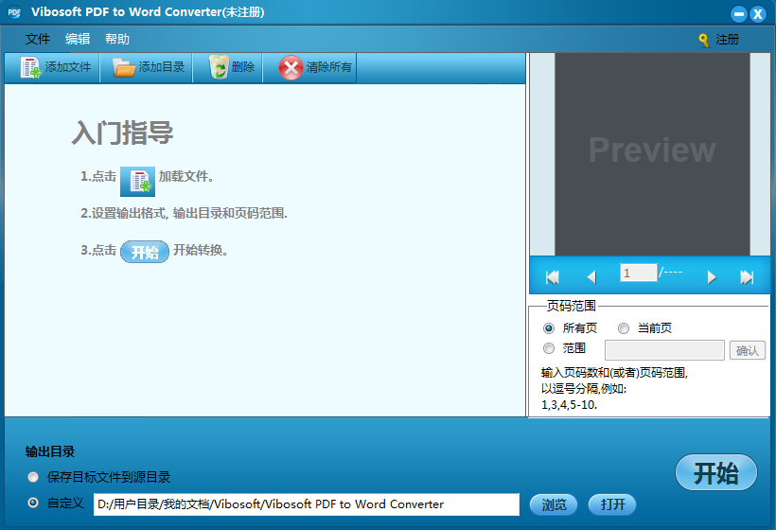Click the PDF app logo in the title bar
This screenshot has width=776, height=530.
pos(14,12)
